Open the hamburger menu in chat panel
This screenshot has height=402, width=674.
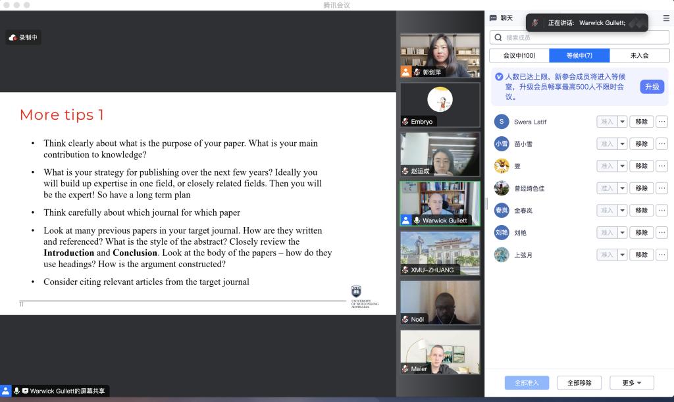pos(666,18)
